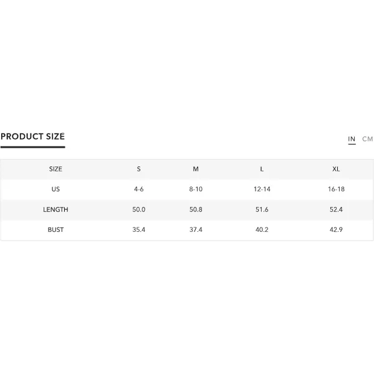Select the XL size column header

(336, 169)
